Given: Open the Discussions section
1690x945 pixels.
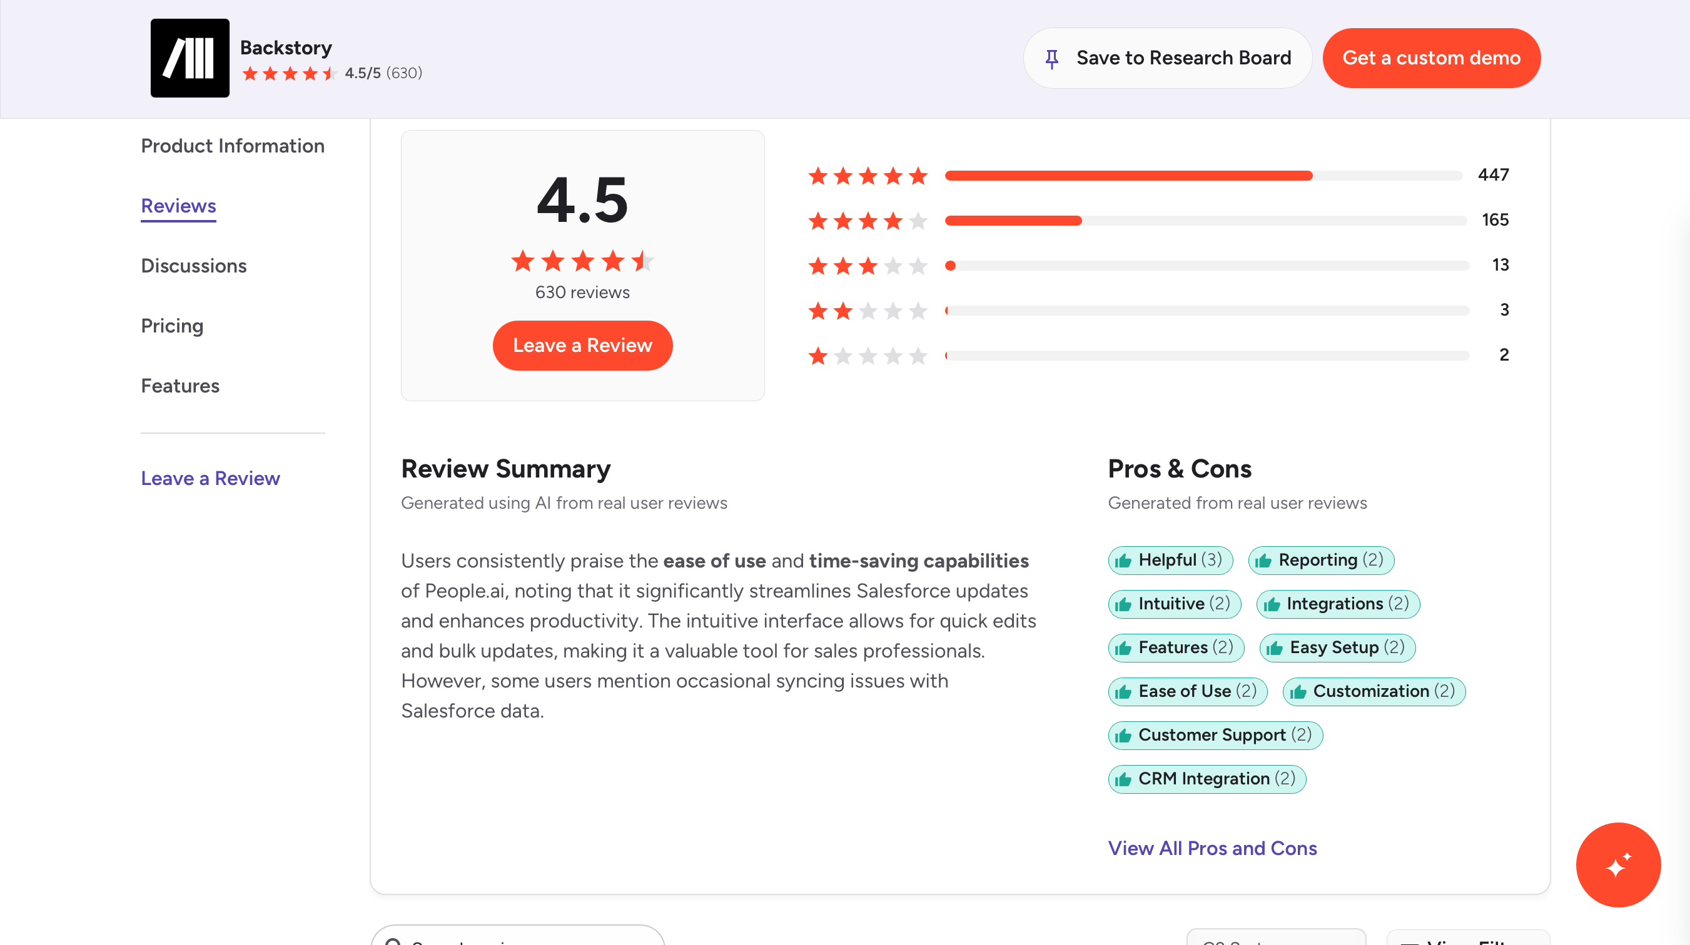Looking at the screenshot, I should click(193, 266).
